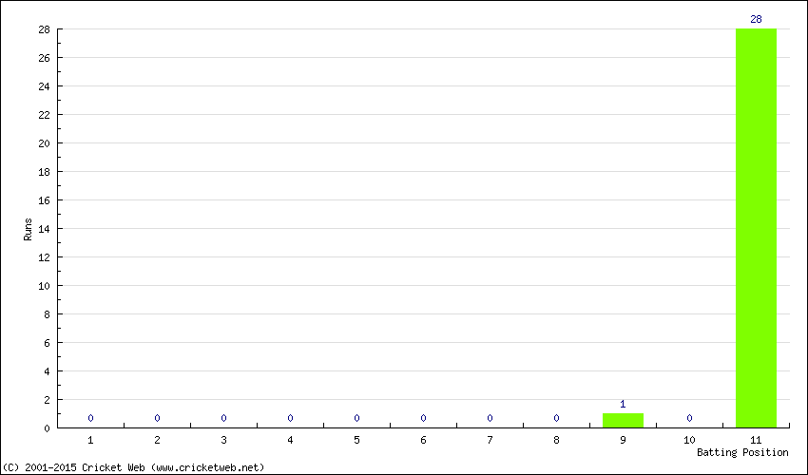This screenshot has height=475, width=808.
Task: Click the Cricket Web copyright text
Action: [133, 467]
